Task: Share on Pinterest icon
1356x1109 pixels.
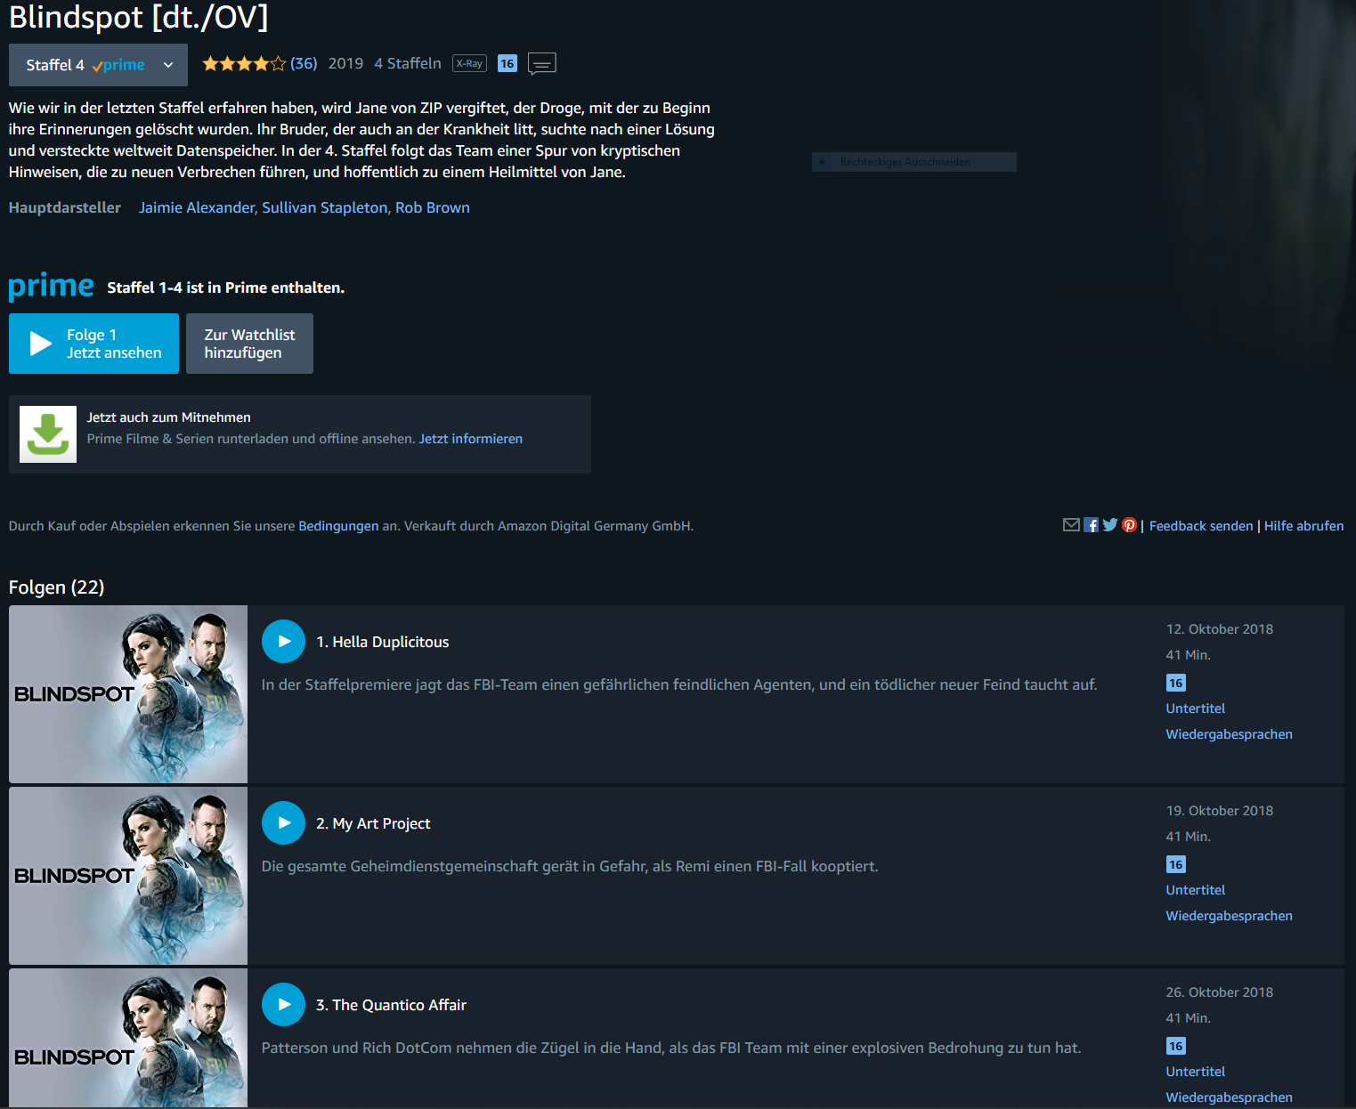Action: click(1129, 525)
